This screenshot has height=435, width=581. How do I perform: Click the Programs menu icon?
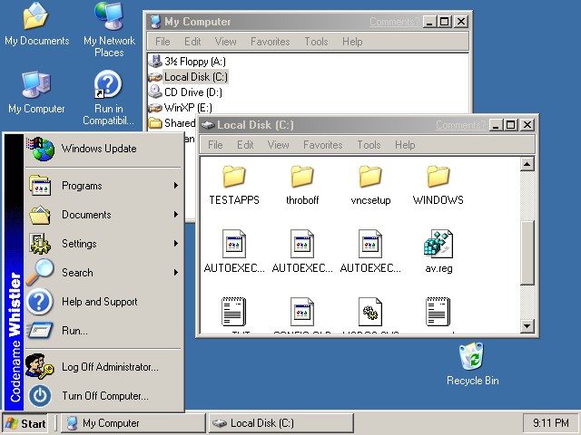coord(40,186)
